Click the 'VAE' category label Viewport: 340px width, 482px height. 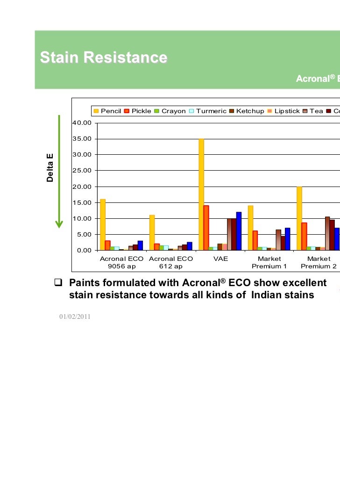(x=220, y=259)
